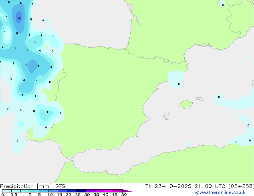Open the weatheronline.co.uk link
Screen dimensions: 254x196
(220, 192)
